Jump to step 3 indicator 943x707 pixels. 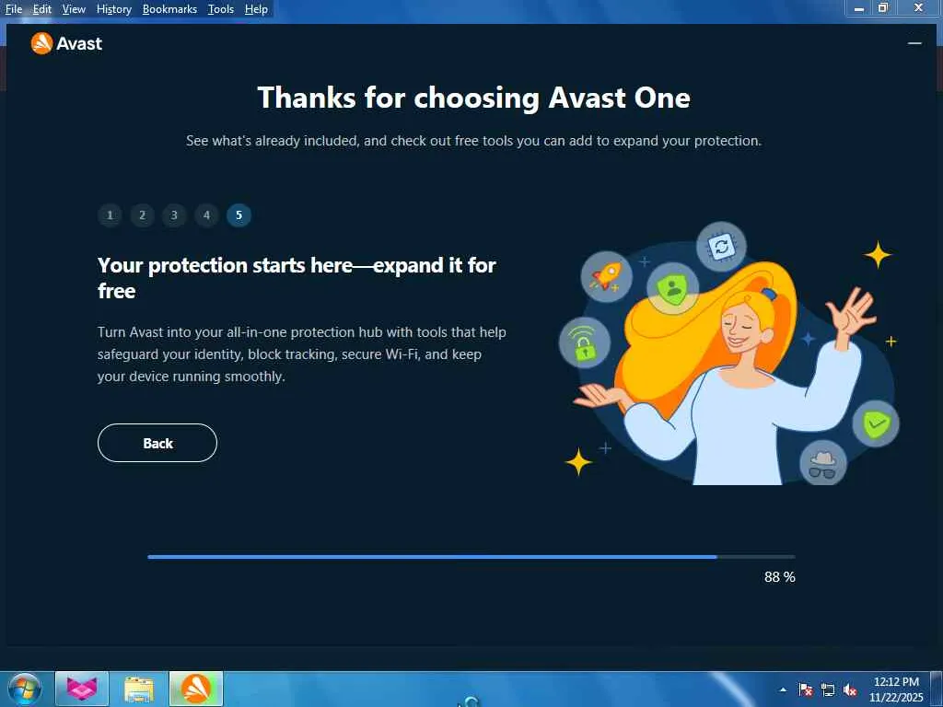point(174,215)
